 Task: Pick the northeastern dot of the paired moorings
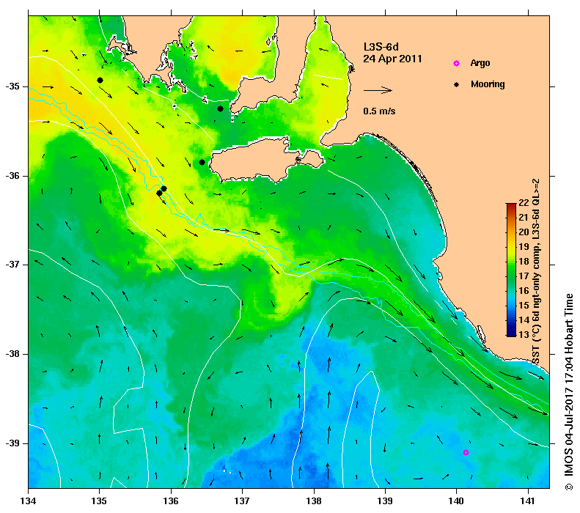coord(164,188)
